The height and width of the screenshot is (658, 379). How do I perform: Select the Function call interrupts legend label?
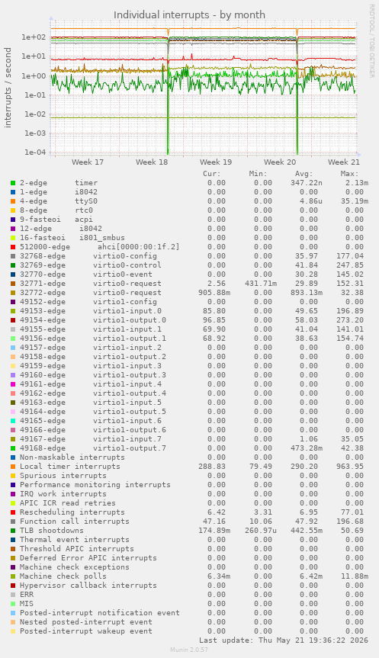[74, 522]
